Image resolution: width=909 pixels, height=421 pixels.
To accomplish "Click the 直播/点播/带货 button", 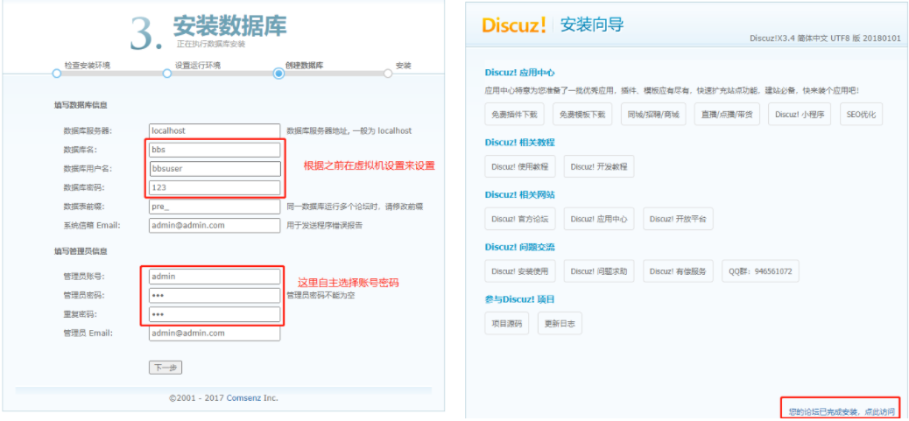I will [727, 114].
